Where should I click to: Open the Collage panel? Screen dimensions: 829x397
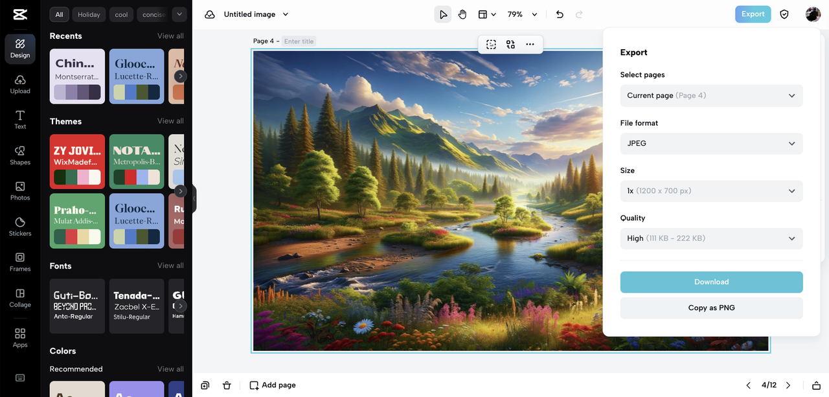pos(20,298)
